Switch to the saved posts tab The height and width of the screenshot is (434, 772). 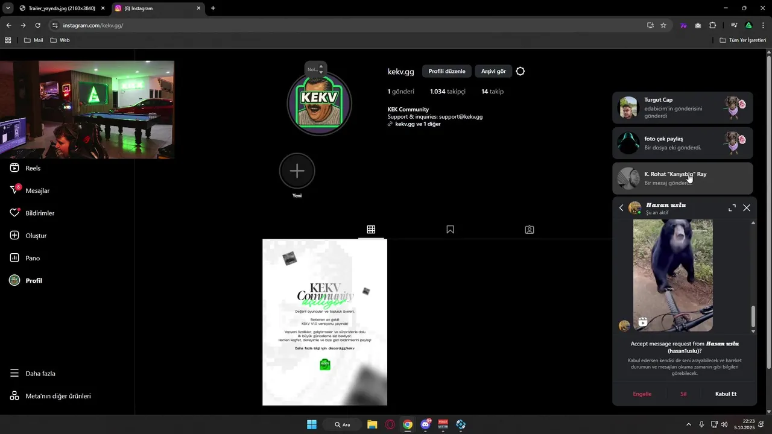tap(450, 230)
